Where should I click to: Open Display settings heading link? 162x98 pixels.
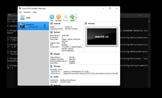(57, 54)
